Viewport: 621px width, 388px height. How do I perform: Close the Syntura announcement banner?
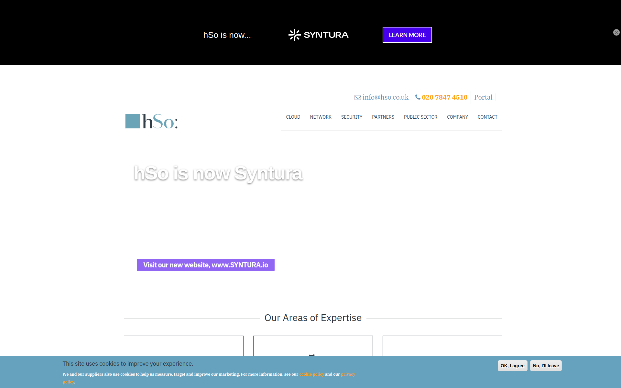pos(616,32)
